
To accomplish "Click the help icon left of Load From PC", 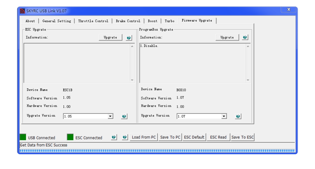I will (125, 137).
